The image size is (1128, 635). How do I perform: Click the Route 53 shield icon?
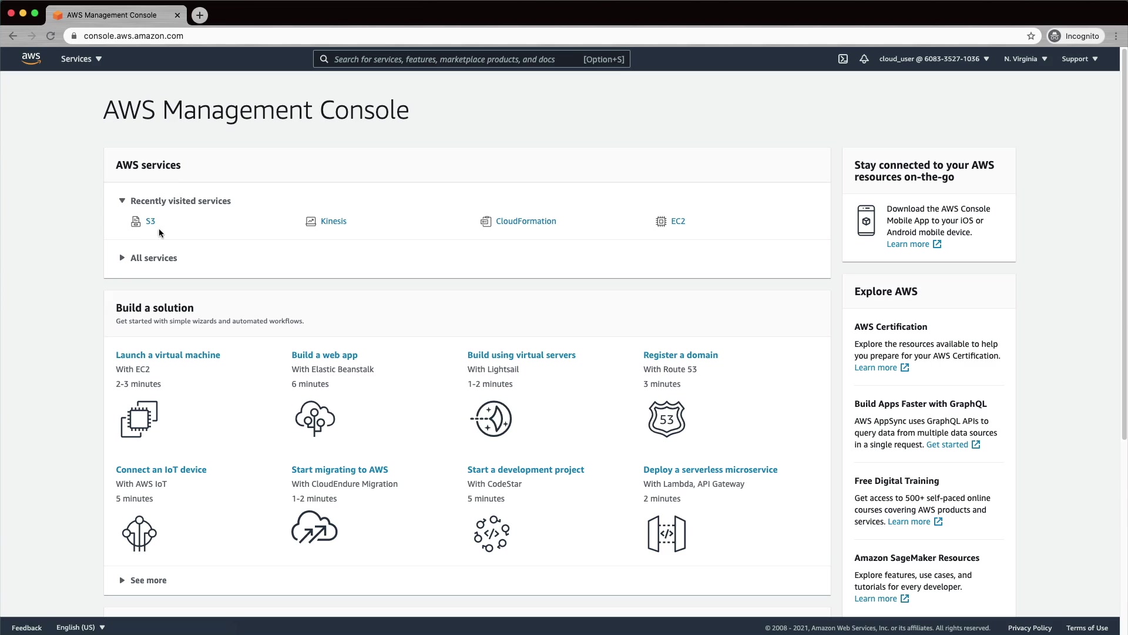666,419
